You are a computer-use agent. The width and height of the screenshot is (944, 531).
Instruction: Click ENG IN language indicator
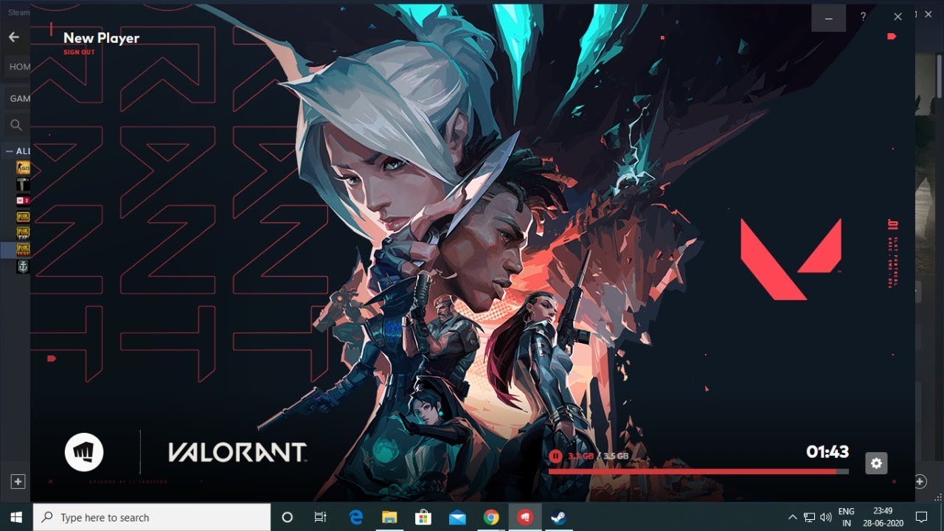tap(846, 517)
